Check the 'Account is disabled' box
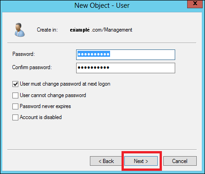205x174 pixels. 15,117
